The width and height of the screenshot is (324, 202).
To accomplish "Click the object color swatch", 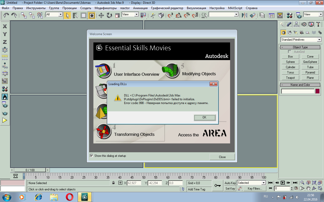I will click(x=317, y=91).
